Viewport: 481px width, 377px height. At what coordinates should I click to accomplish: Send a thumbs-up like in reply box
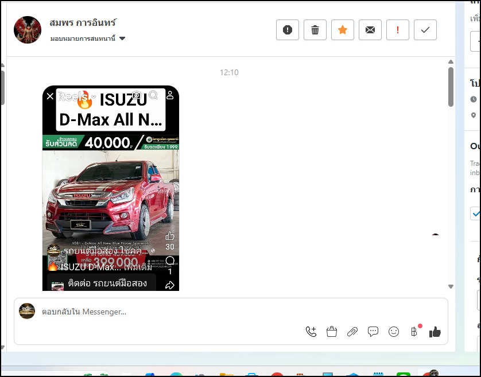(435, 332)
